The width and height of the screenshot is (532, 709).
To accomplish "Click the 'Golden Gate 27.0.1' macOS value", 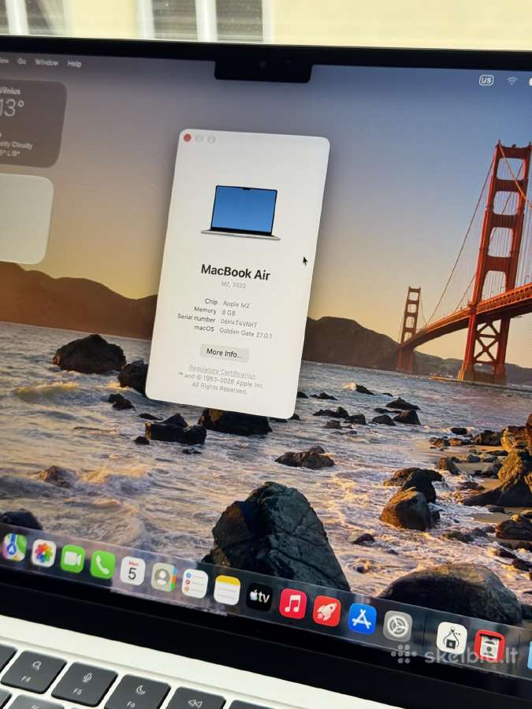I will [246, 332].
